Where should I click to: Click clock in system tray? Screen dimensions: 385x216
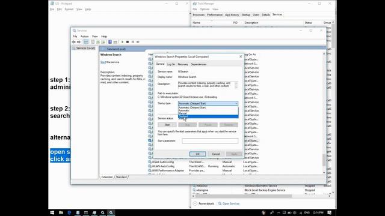[318, 212]
